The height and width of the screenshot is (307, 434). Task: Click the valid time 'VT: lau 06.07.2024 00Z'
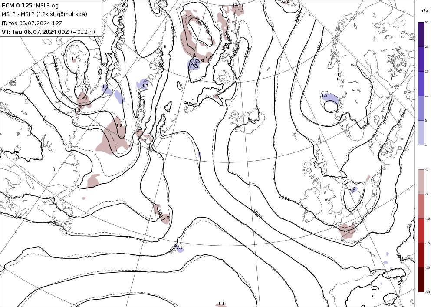pyautogui.click(x=35, y=32)
